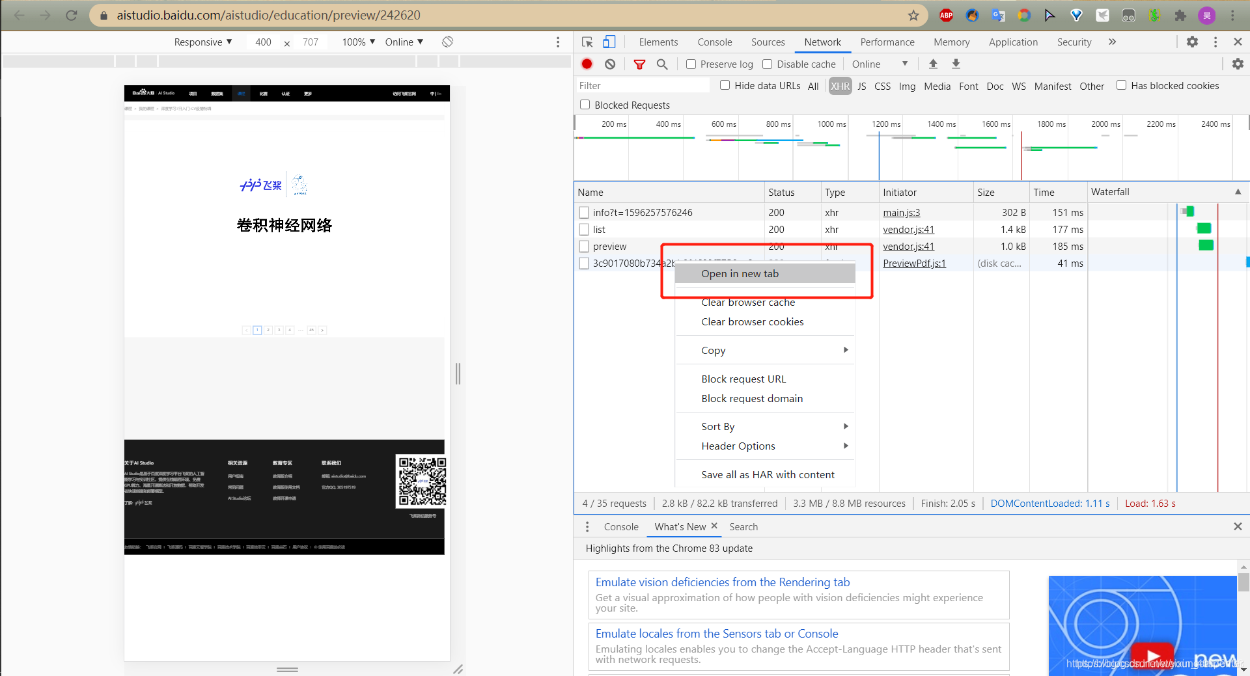Image resolution: width=1250 pixels, height=676 pixels.
Task: Open the browser extensions puzzle icon
Action: 1180,15
